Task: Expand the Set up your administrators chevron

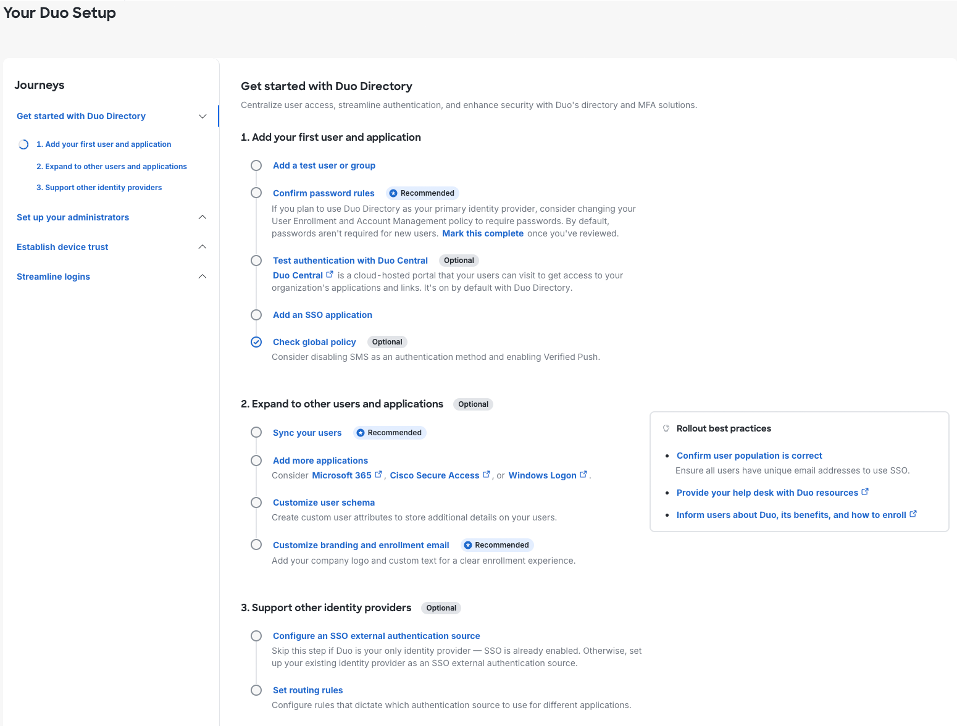Action: pos(202,217)
